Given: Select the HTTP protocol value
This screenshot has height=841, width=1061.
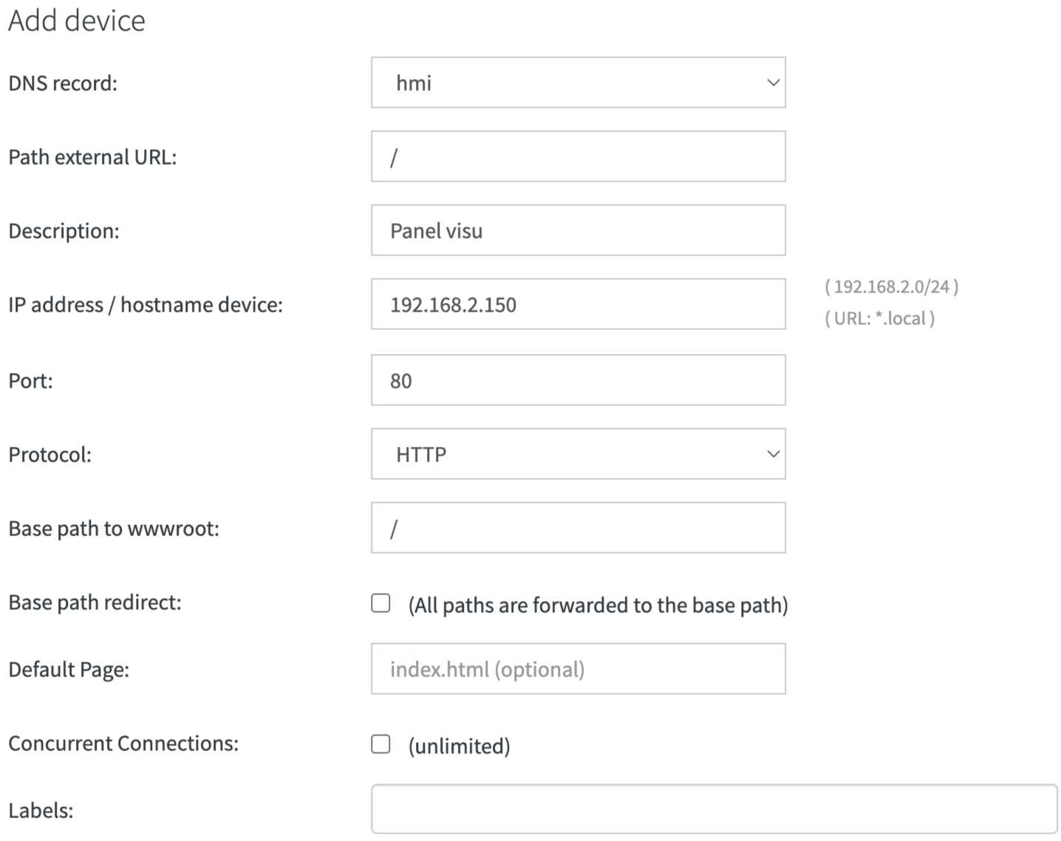Looking at the screenshot, I should 419,454.
